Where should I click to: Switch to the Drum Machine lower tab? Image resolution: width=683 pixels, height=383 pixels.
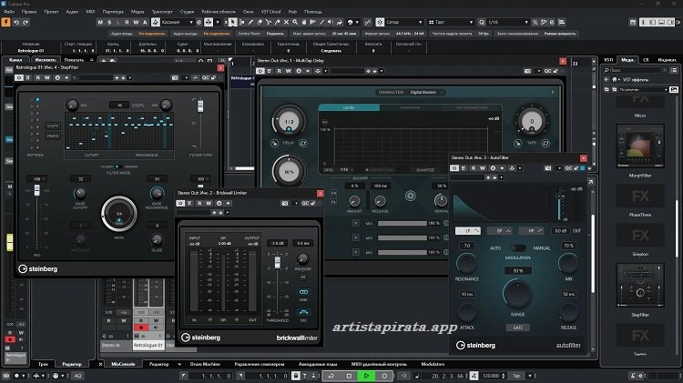(205, 364)
